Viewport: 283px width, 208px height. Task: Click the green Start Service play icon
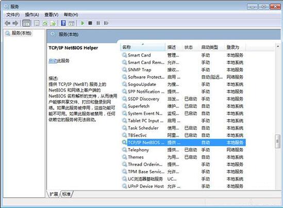click(x=82, y=23)
